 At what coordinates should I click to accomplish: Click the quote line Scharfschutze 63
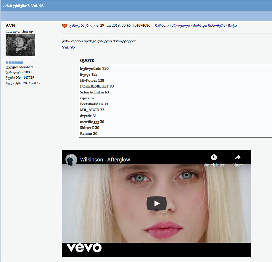click(94, 92)
